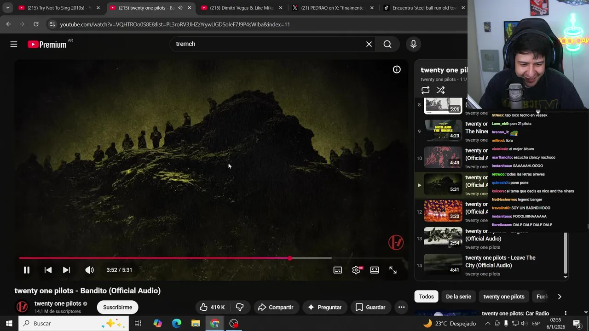This screenshot has height=331, width=589.
Task: Open the YouTube hamburger guide menu
Action: pyautogui.click(x=14, y=44)
